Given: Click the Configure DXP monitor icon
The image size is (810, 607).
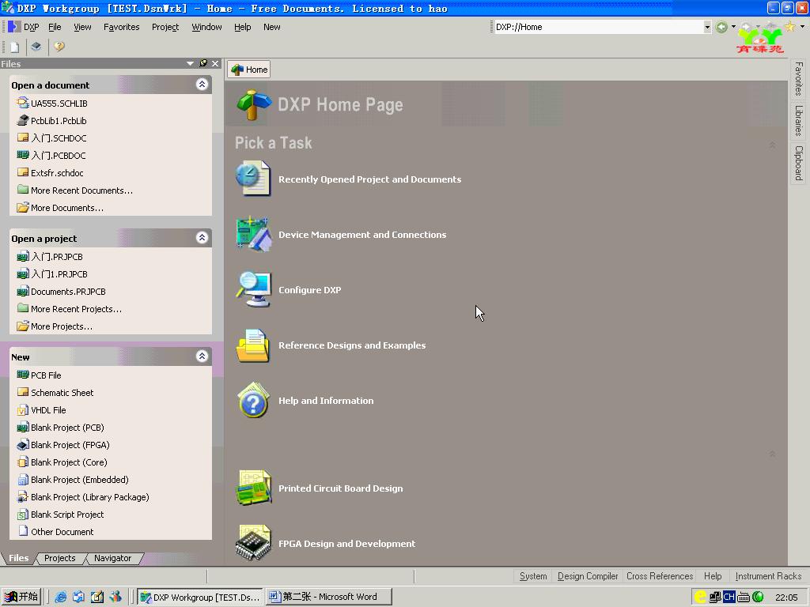Looking at the screenshot, I should 253,289.
